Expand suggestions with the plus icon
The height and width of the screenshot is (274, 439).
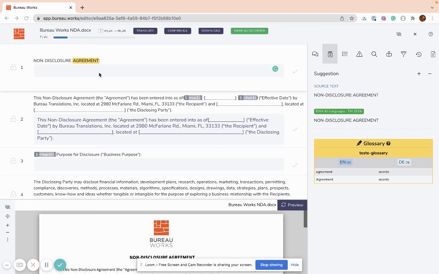[x=419, y=73]
